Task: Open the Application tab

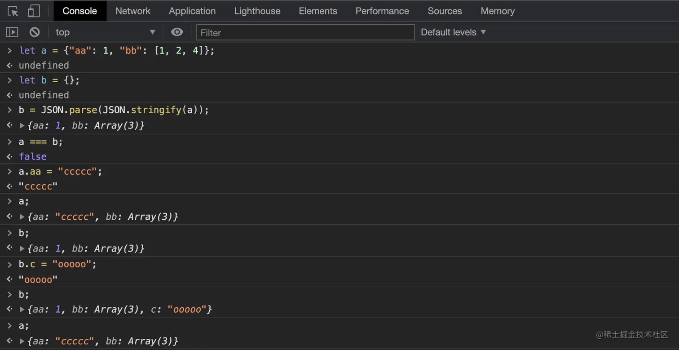Action: [x=192, y=11]
